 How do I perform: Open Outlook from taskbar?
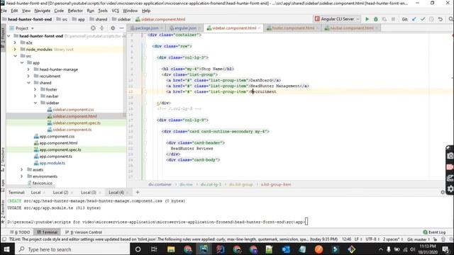[x=286, y=249]
